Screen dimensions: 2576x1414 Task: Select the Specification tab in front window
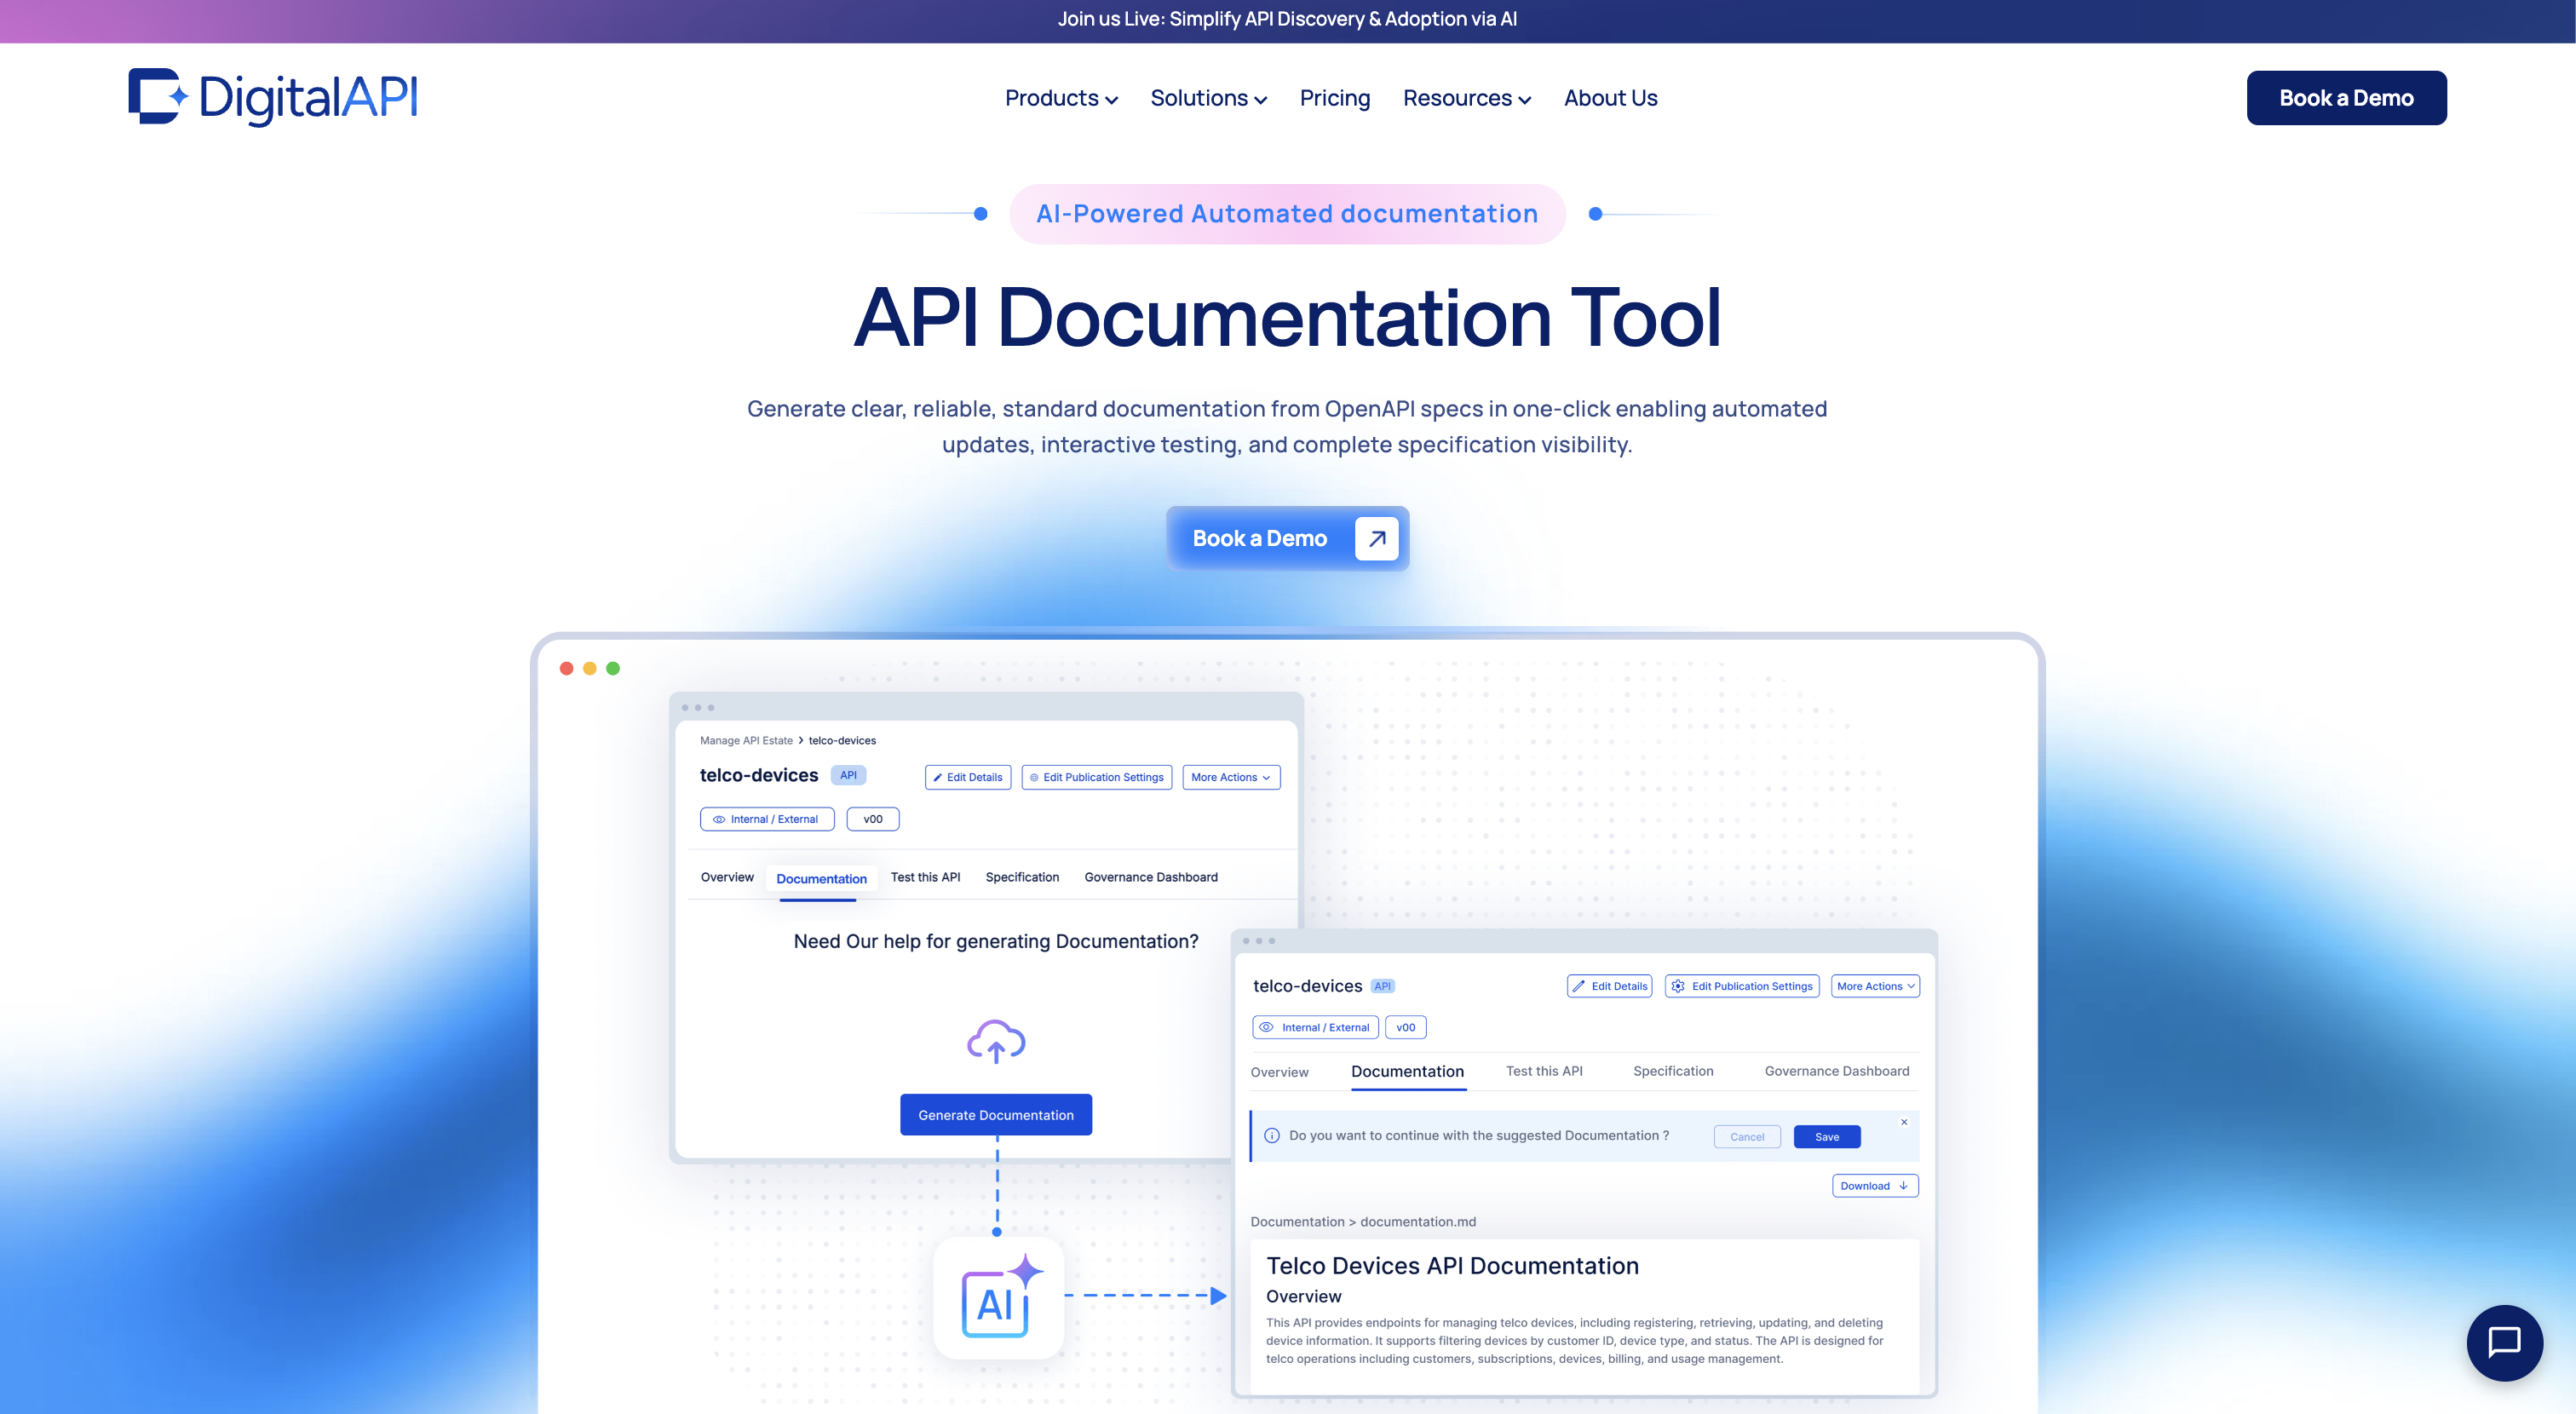pyautogui.click(x=1673, y=1071)
